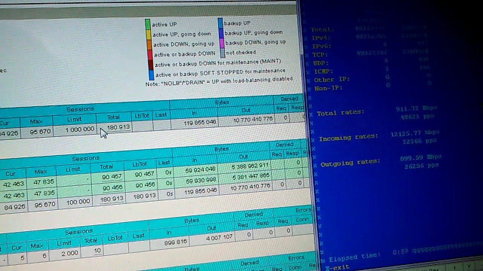
Task: Click the NOLB/DRAIN note text
Action: pyautogui.click(x=219, y=81)
